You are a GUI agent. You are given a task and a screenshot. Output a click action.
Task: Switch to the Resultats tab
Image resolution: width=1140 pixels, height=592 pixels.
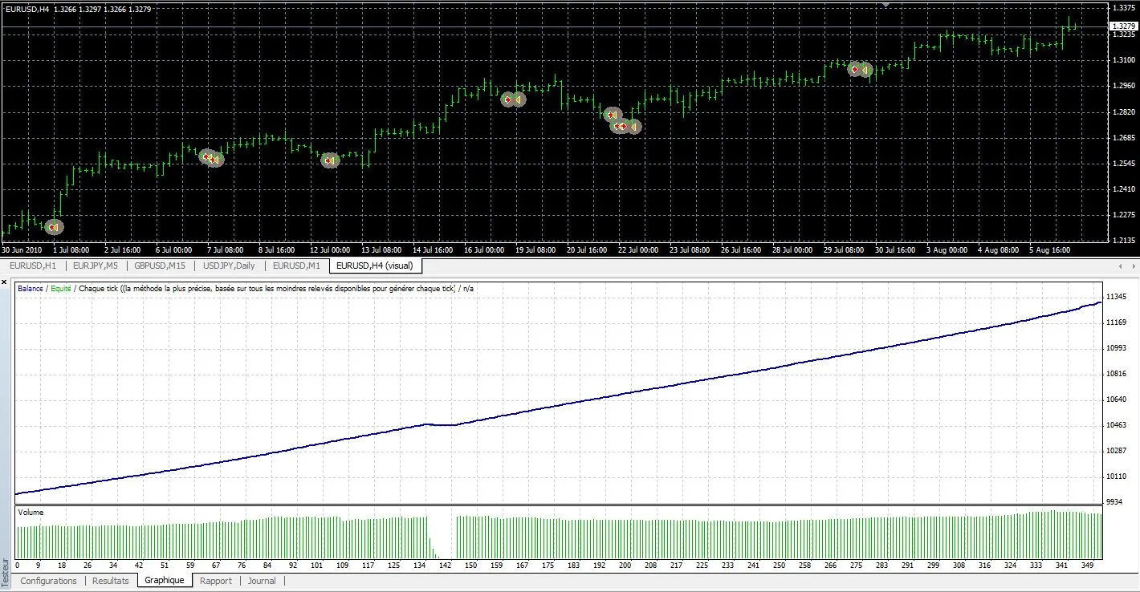110,581
